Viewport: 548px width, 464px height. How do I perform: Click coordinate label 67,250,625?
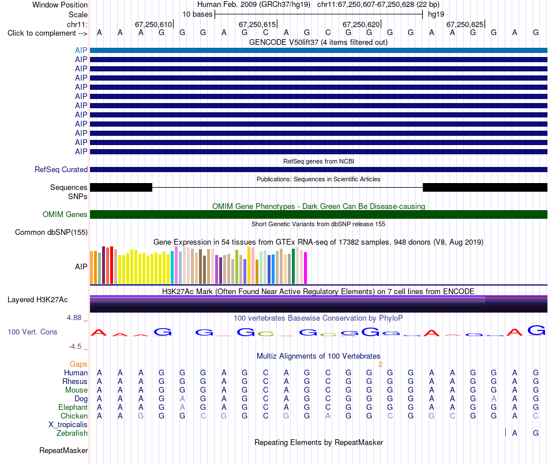point(465,24)
